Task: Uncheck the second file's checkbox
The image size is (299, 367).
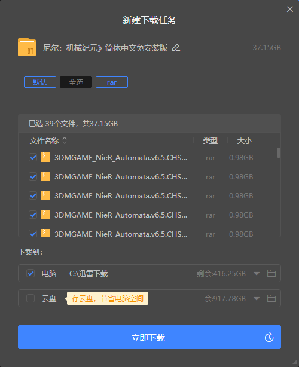Action: [33, 176]
